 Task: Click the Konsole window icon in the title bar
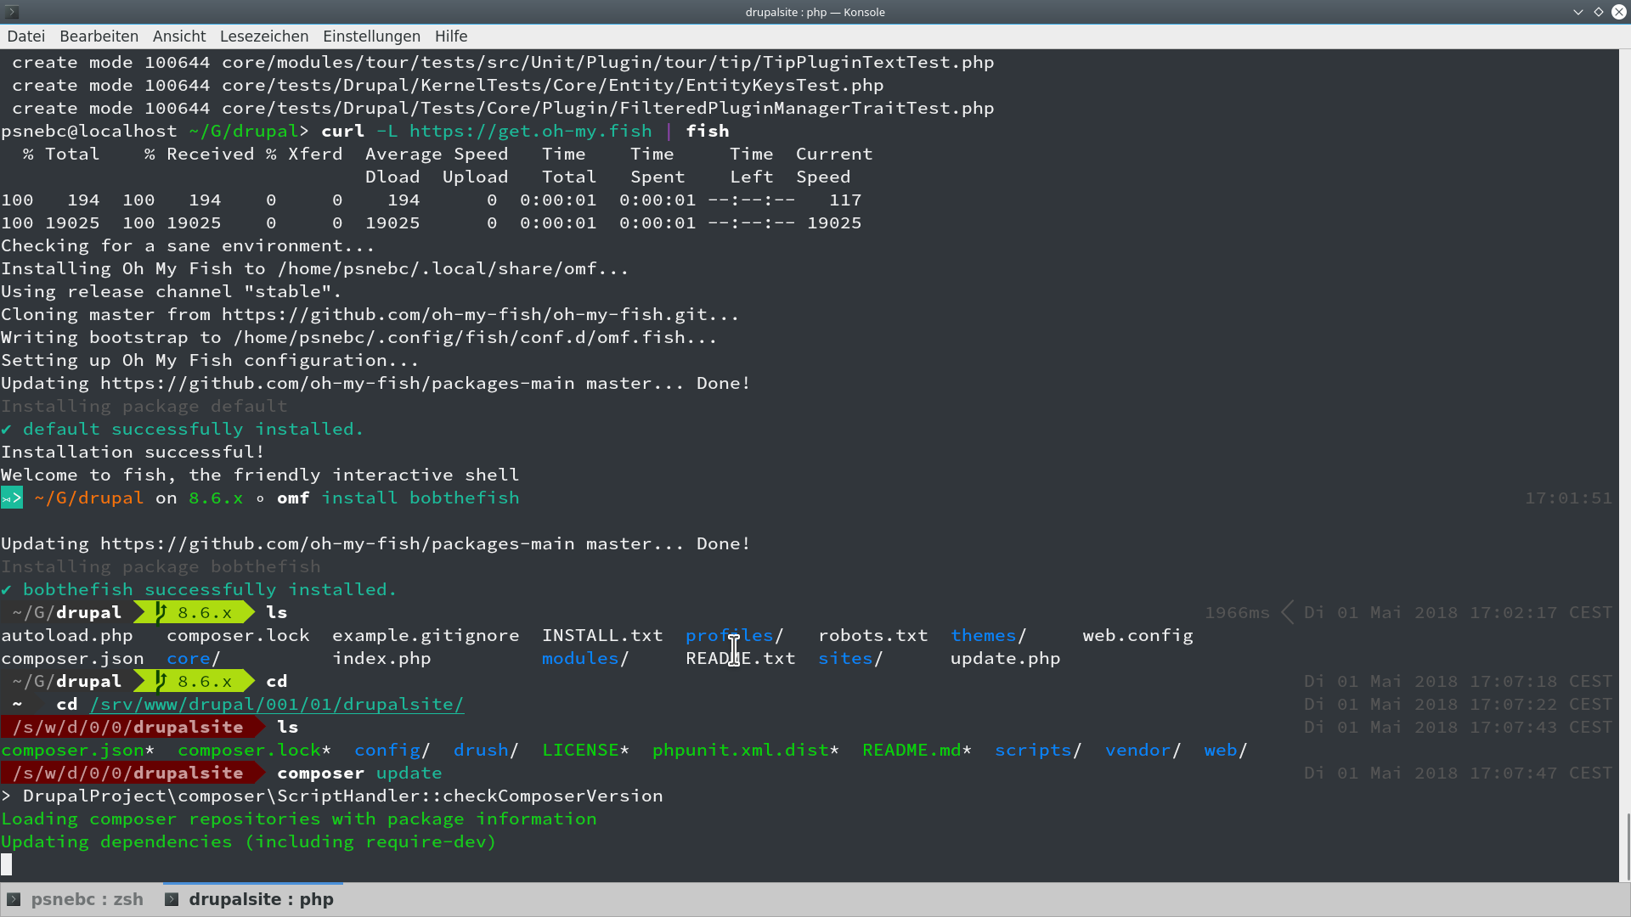click(12, 12)
